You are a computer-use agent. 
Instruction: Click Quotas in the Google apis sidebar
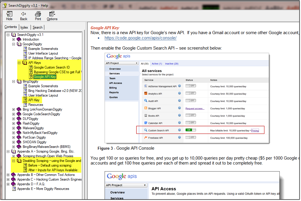click(x=113, y=97)
